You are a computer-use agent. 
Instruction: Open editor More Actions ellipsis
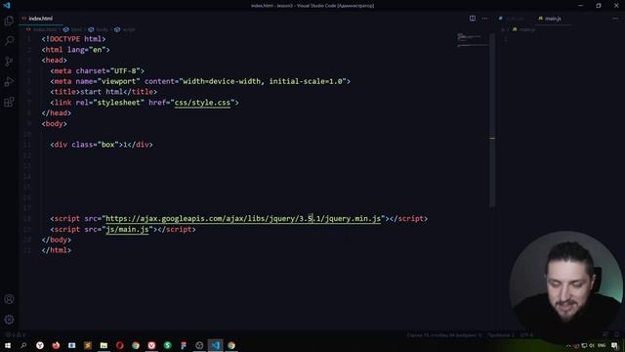click(484, 19)
